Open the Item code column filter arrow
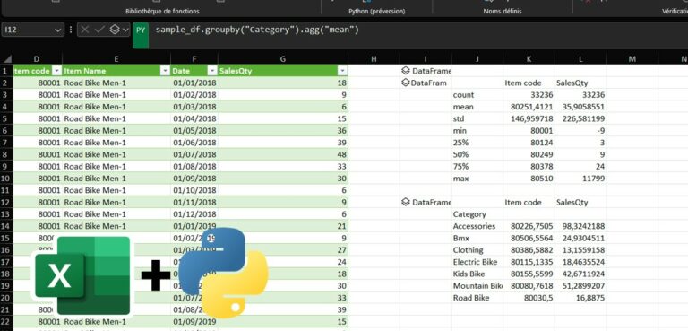This screenshot has height=331, width=688. pos(56,71)
